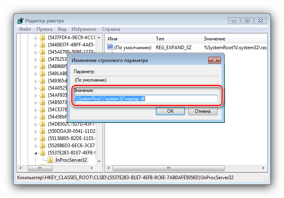Expand the {55136805-B2DE-11D1- tree node

click(x=36, y=139)
